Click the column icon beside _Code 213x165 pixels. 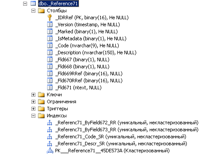(50, 46)
